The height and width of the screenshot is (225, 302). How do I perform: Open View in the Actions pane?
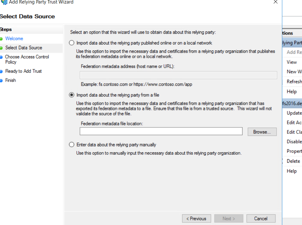[x=291, y=62]
